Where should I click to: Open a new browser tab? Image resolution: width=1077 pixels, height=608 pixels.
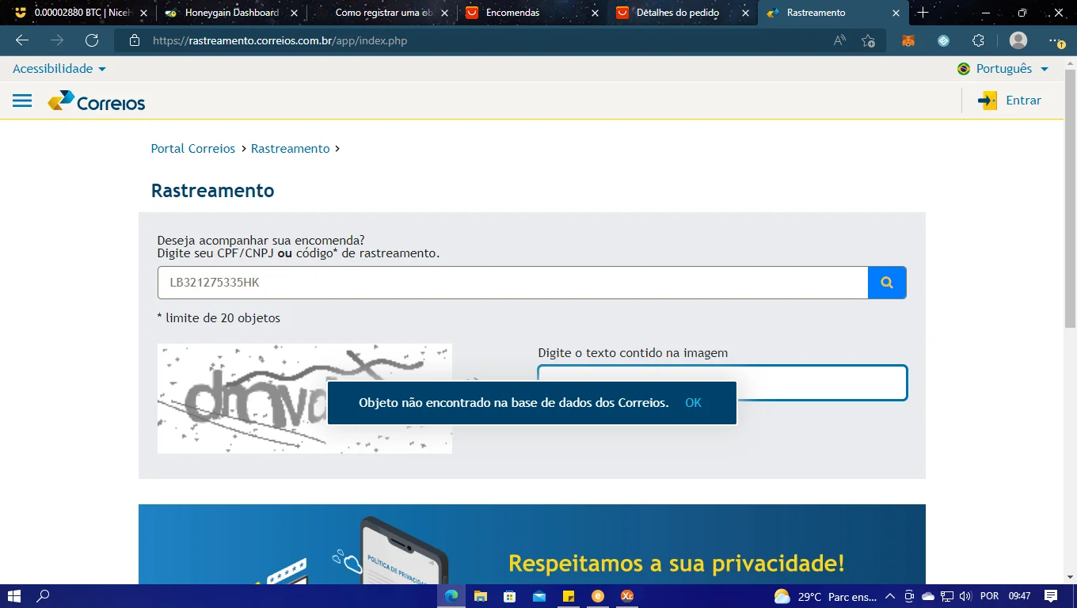923,13
